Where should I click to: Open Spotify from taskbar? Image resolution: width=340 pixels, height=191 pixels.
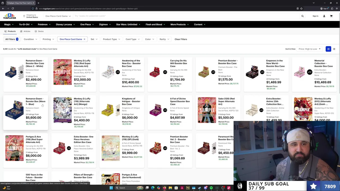tap(211, 188)
